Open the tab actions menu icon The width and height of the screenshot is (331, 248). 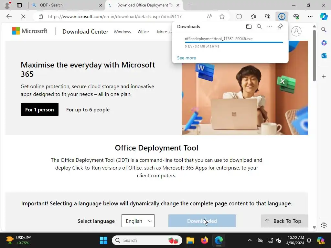coord(19,5)
